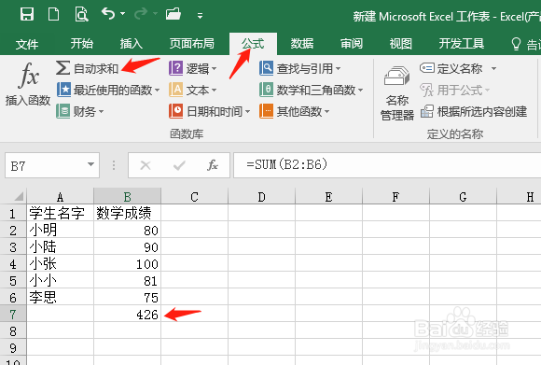541x365 pixels.
Task: Switch to the 审阅 tab
Action: tap(352, 44)
